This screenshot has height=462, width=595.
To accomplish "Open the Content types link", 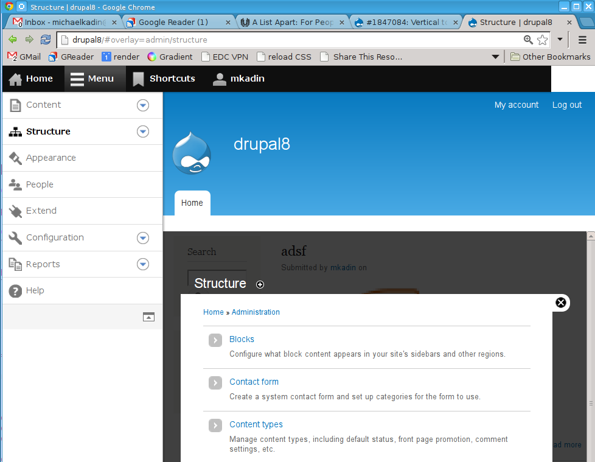I will (x=256, y=424).
